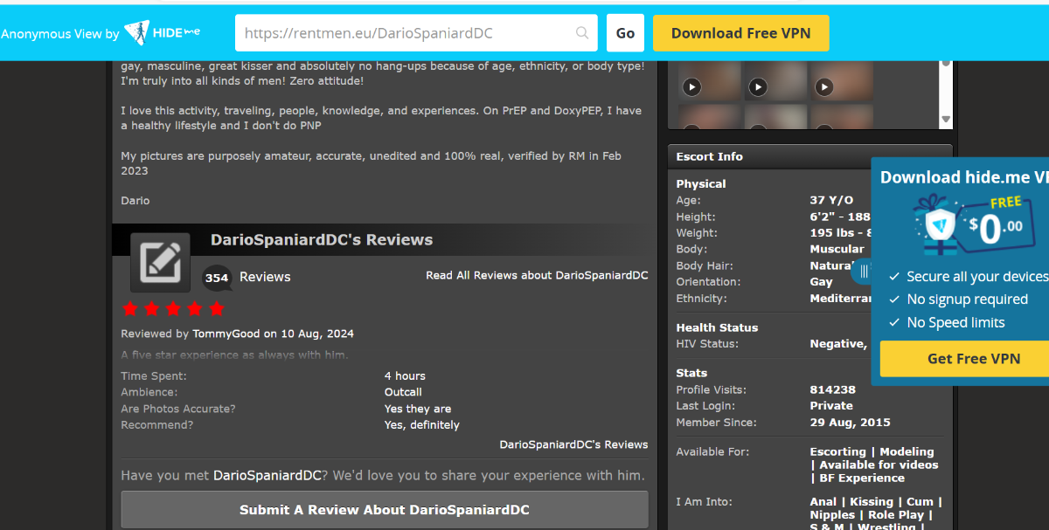The image size is (1049, 530).
Task: Click Submit A Review About DarioSpaniardDC
Action: tap(385, 510)
